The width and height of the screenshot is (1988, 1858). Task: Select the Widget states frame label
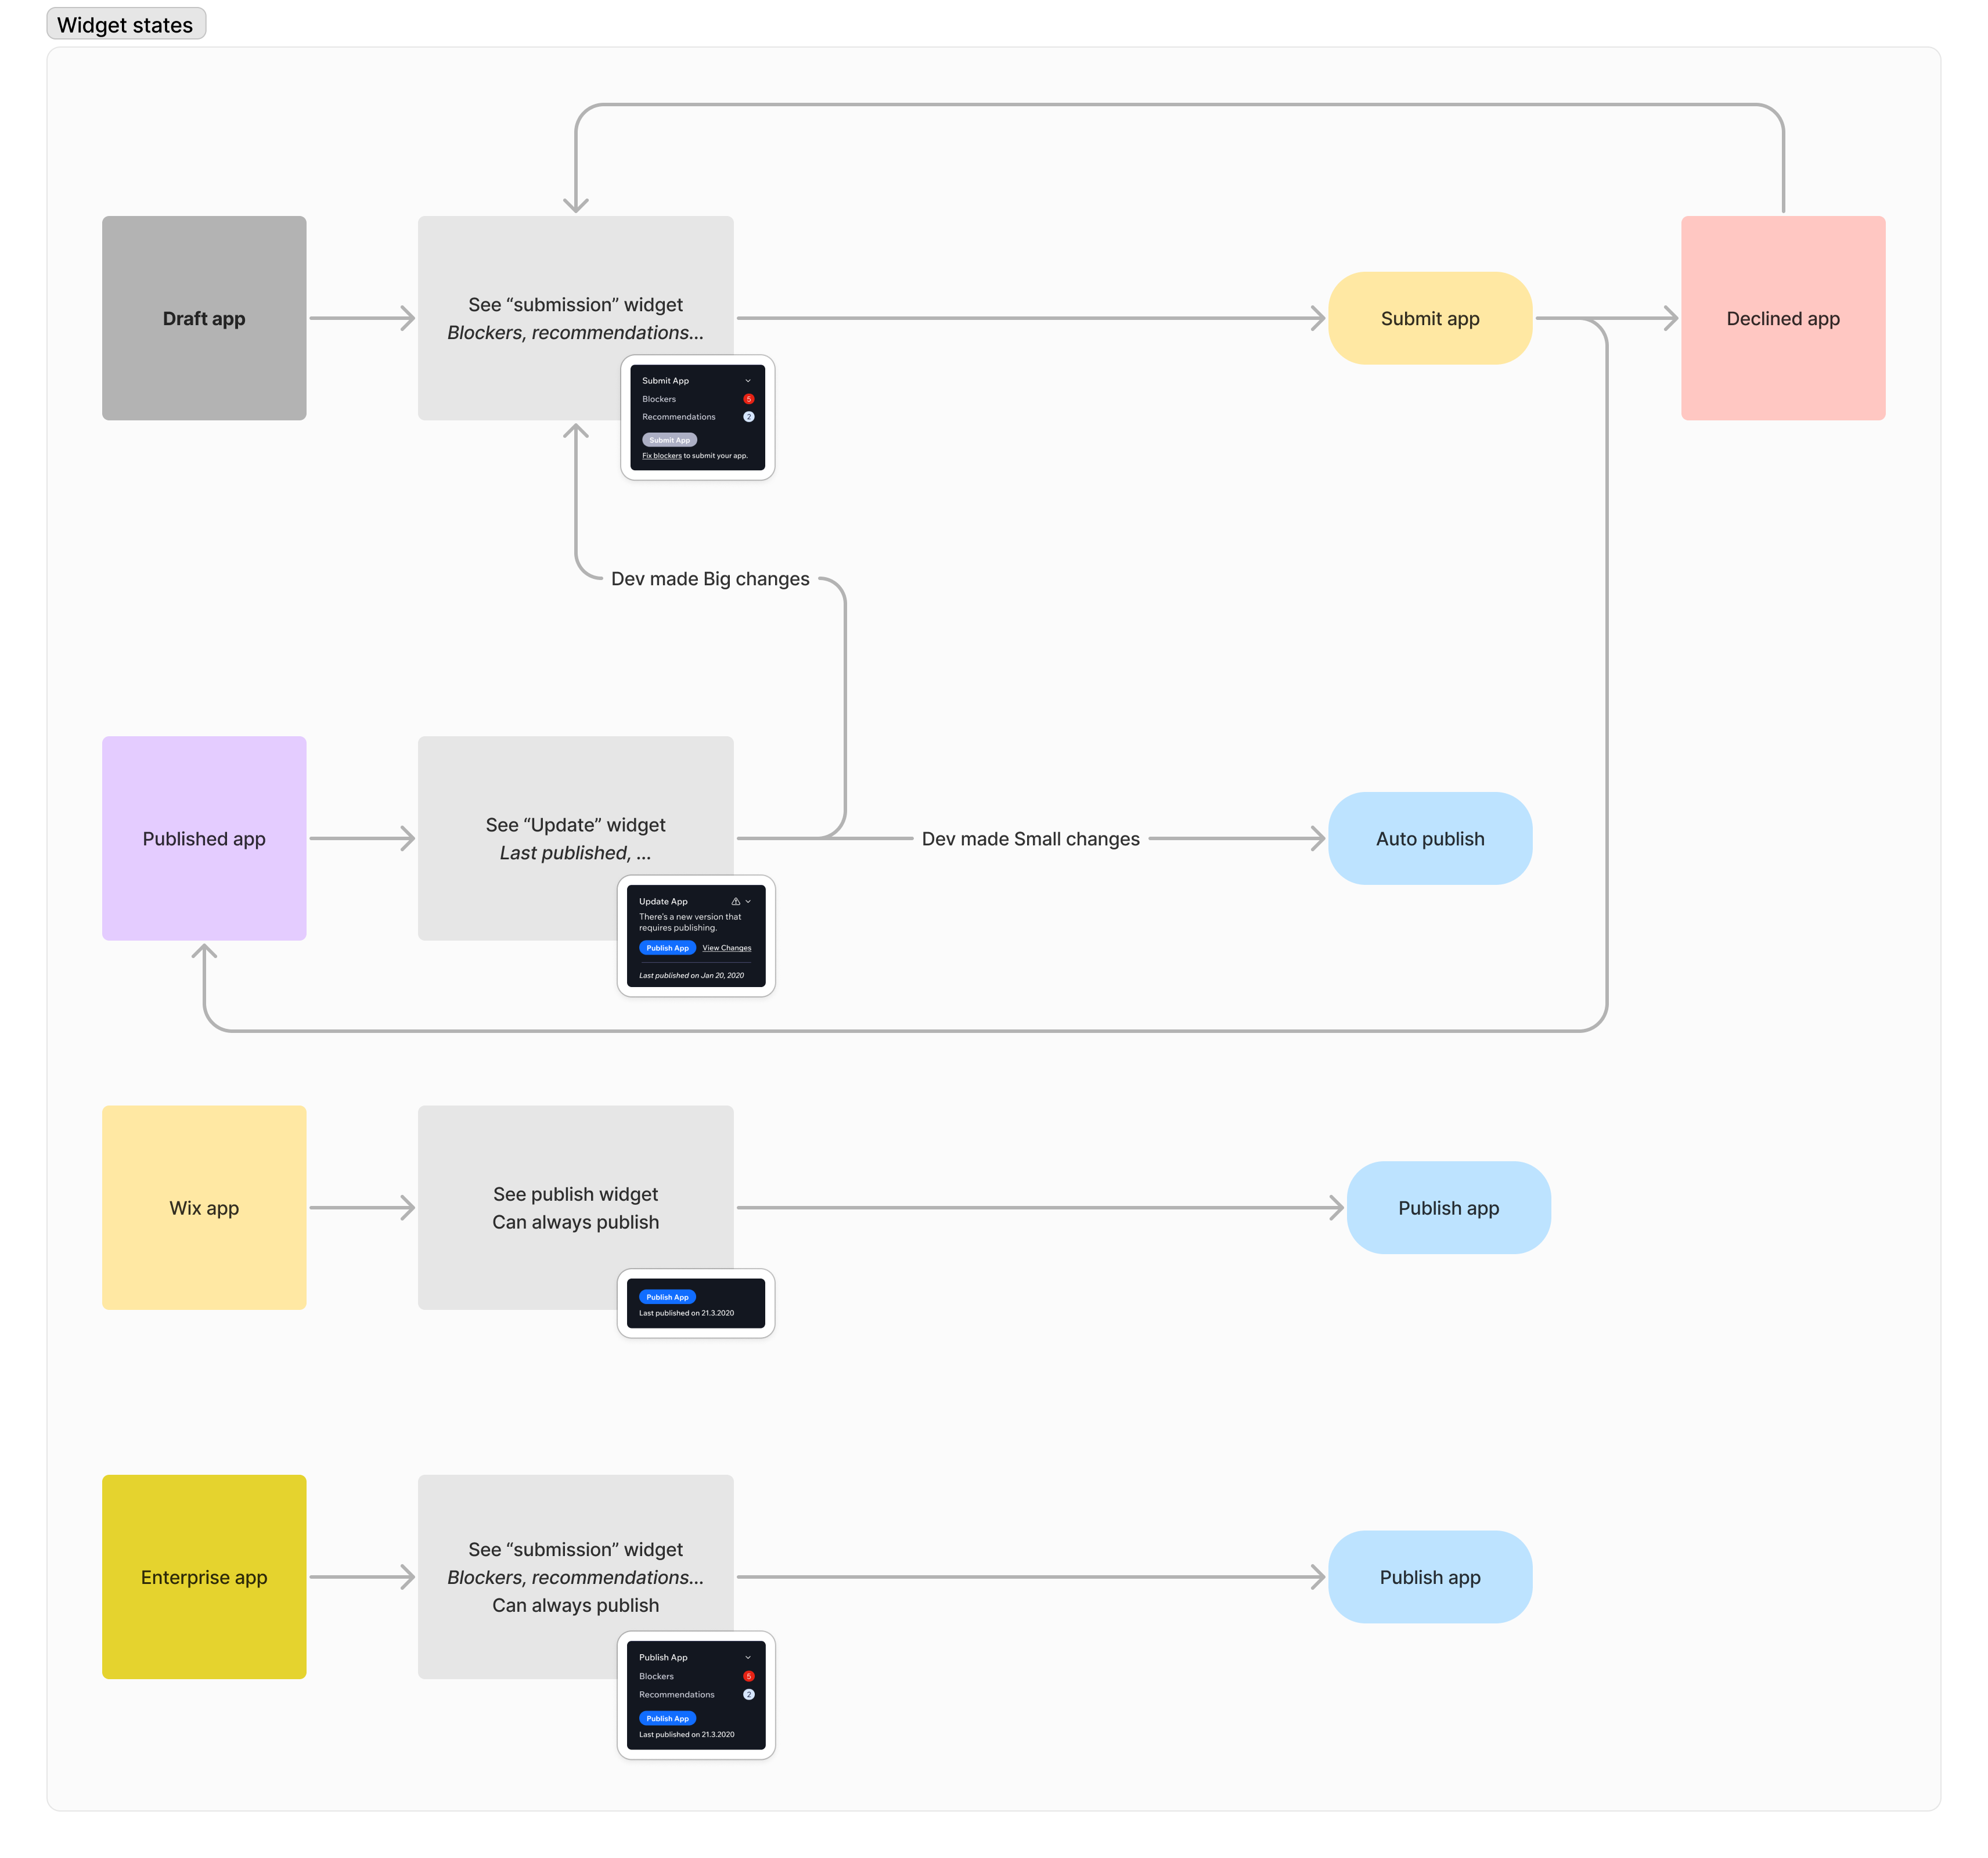point(126,24)
